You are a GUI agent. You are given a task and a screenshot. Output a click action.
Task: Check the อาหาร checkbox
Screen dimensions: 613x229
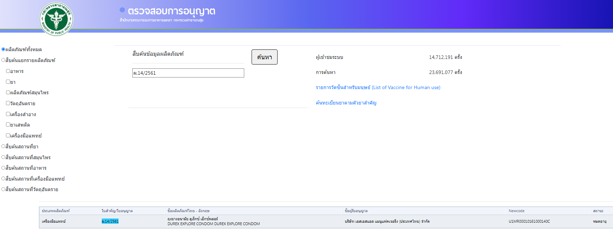tap(8, 71)
